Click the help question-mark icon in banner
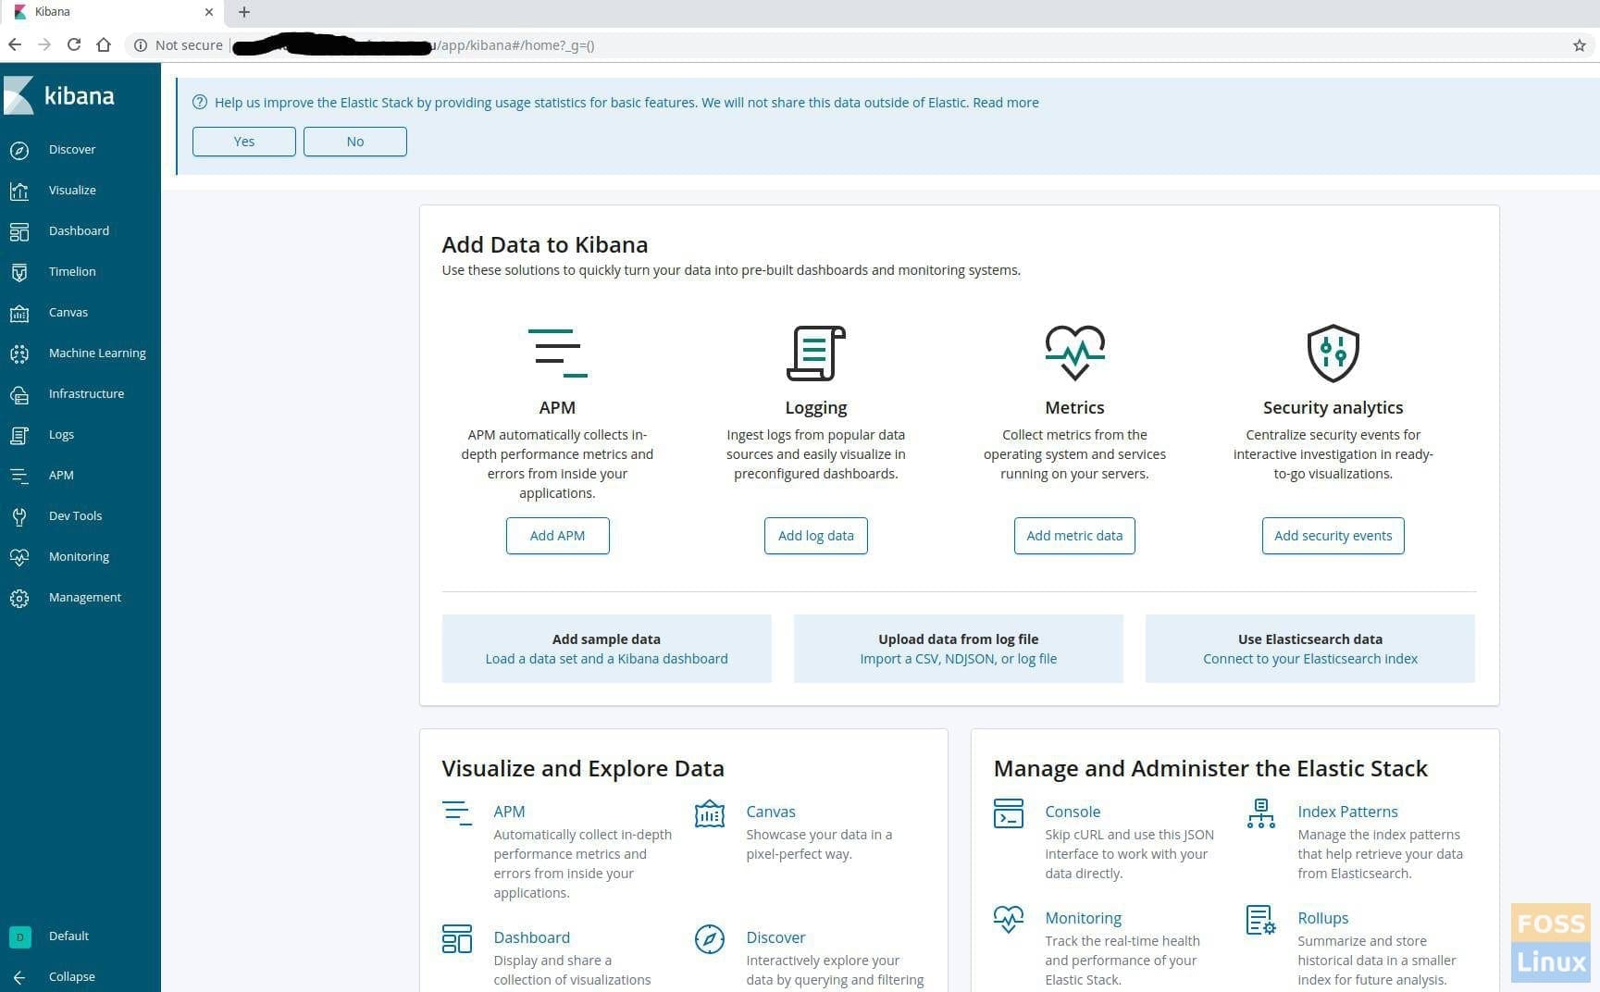The image size is (1600, 992). (x=199, y=103)
